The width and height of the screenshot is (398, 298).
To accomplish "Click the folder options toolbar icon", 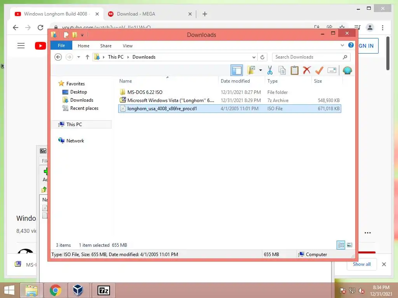I will (251, 70).
